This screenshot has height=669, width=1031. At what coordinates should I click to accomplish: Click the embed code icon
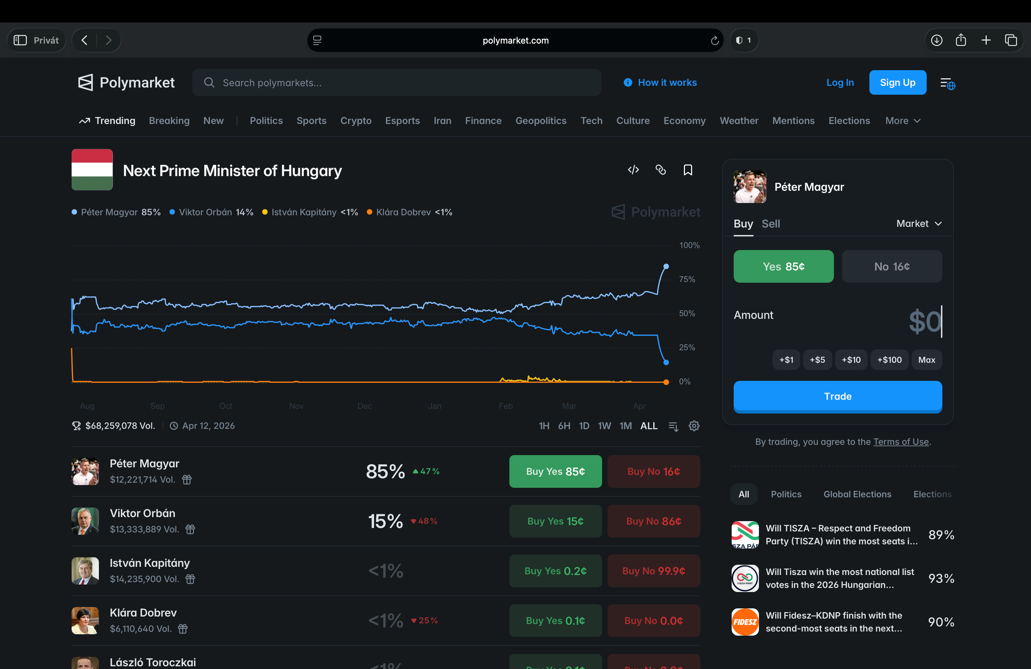coord(633,170)
